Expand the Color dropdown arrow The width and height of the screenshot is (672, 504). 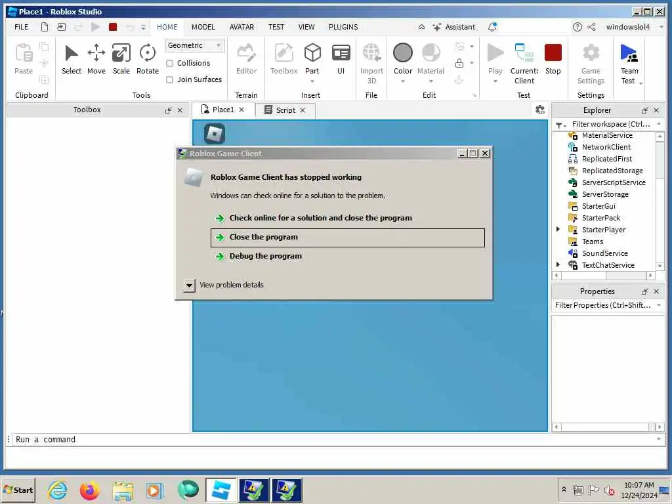pos(403,81)
